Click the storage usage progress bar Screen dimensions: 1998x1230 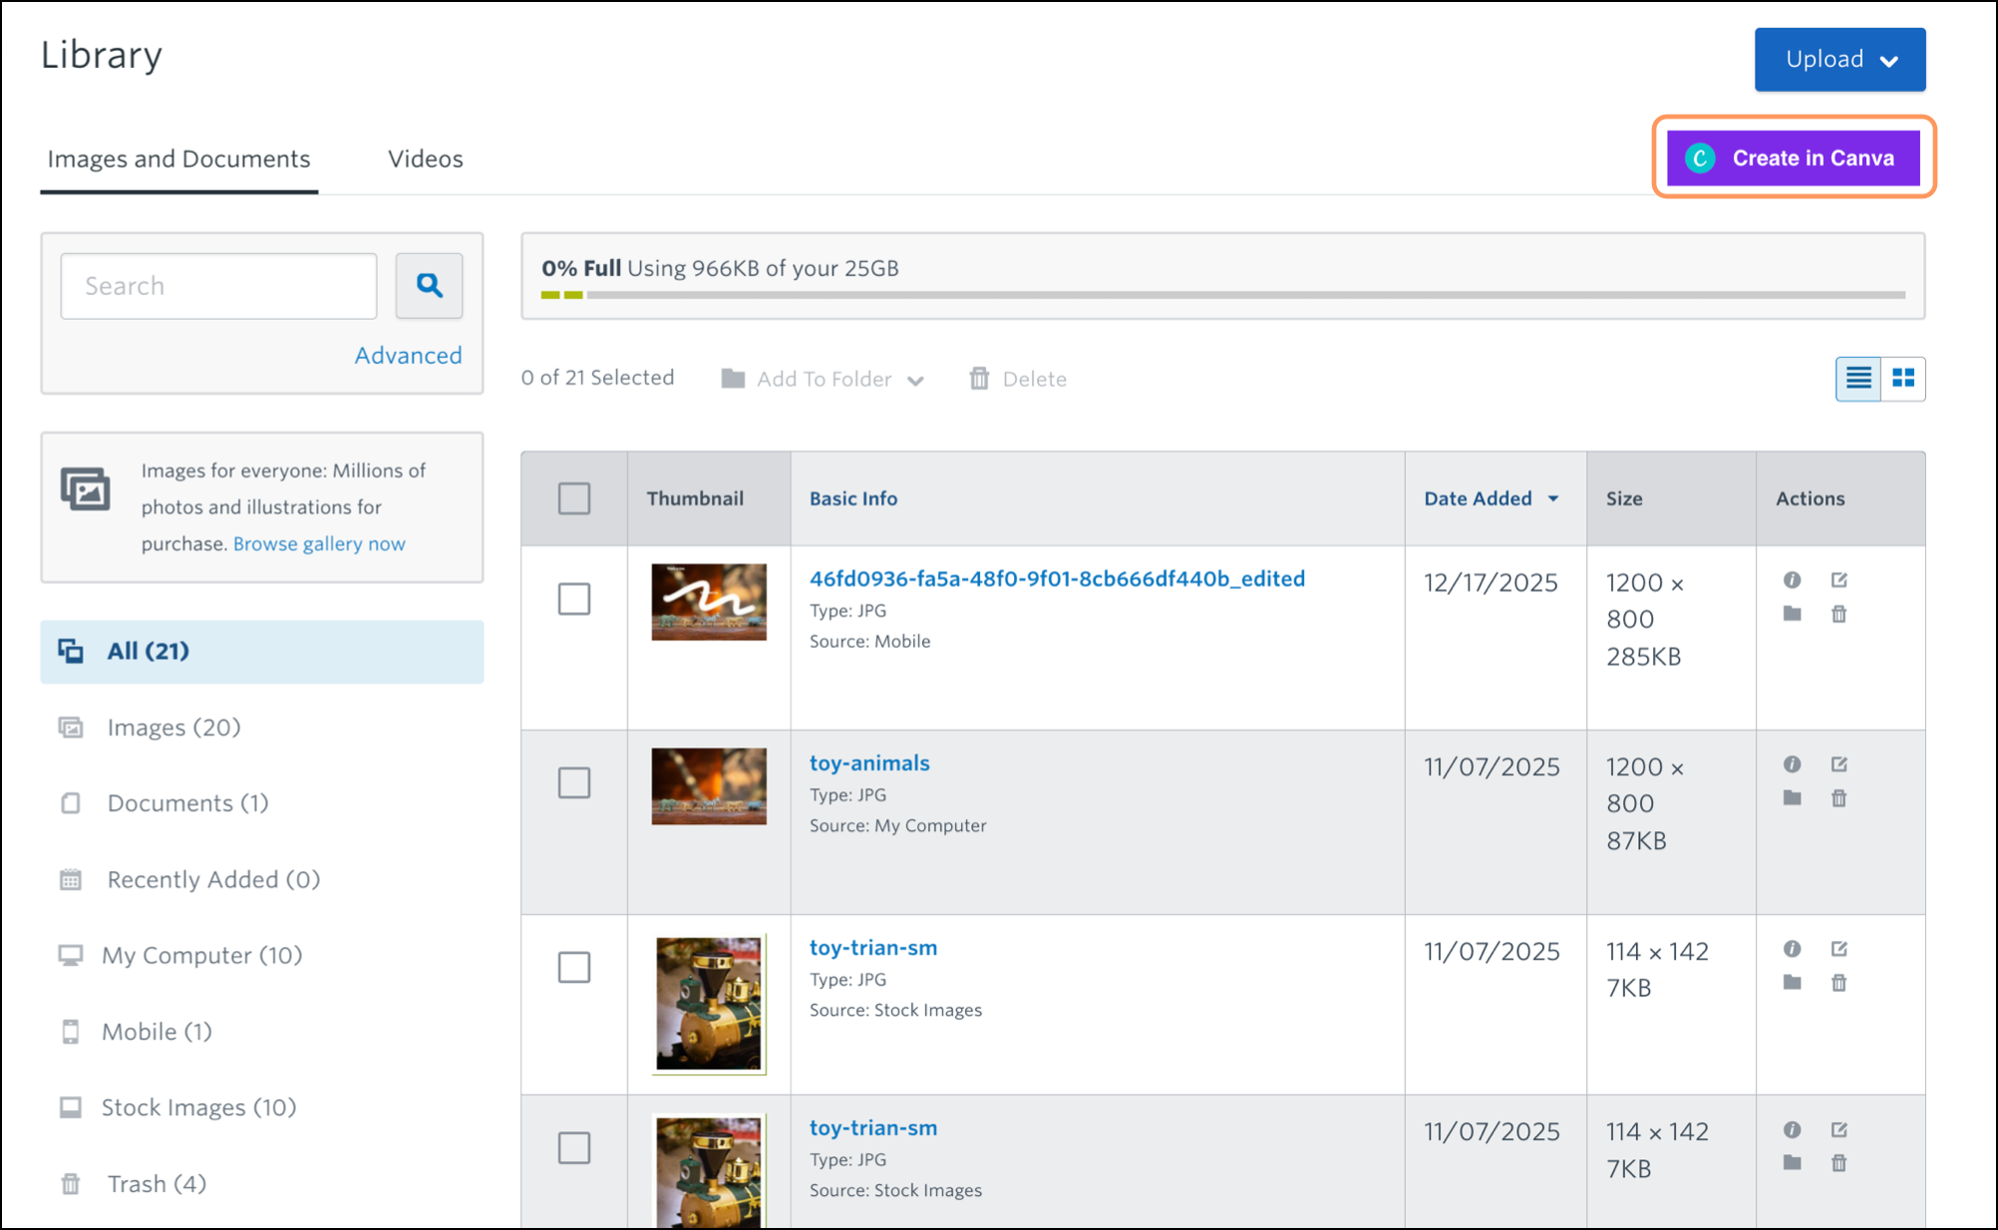pos(1222,295)
